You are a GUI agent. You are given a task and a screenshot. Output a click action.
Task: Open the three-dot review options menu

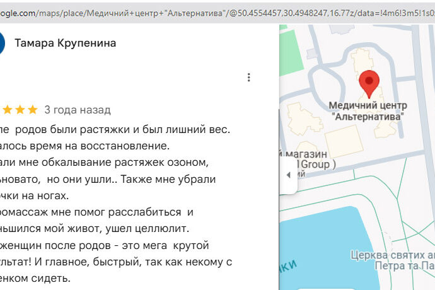[249, 78]
